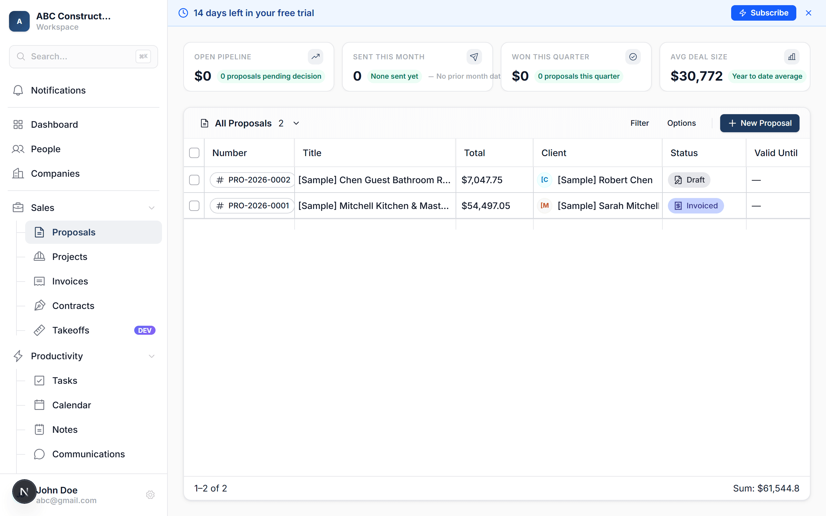Expand the All Proposals view dropdown

(x=296, y=123)
